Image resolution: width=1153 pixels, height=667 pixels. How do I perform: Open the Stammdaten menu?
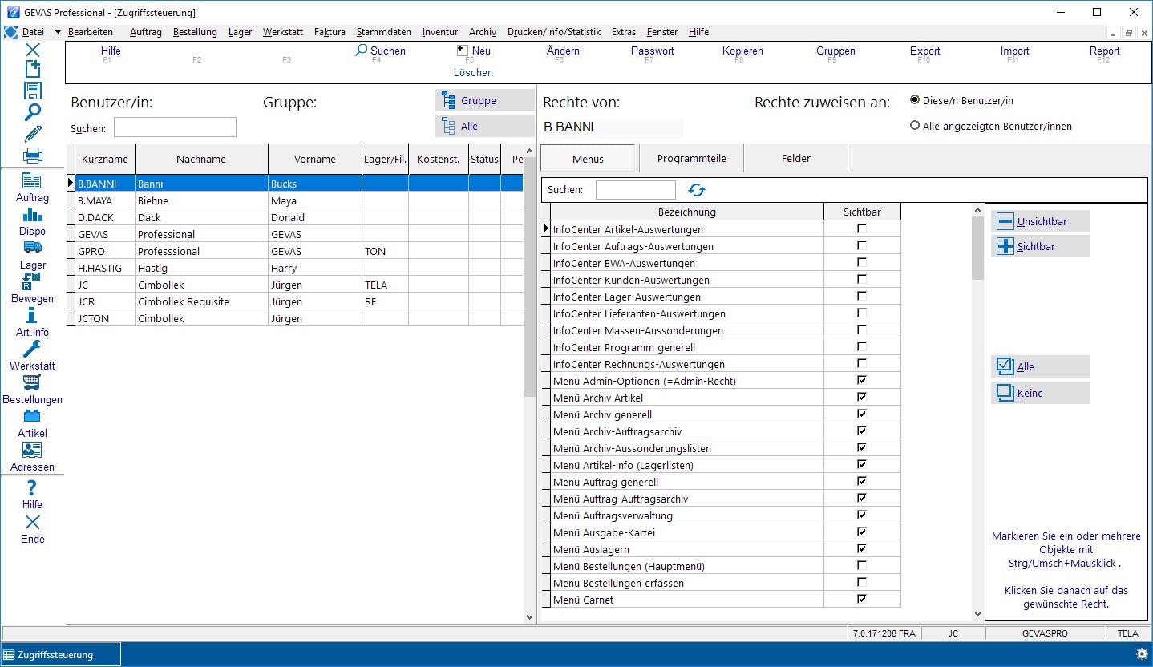(x=383, y=32)
